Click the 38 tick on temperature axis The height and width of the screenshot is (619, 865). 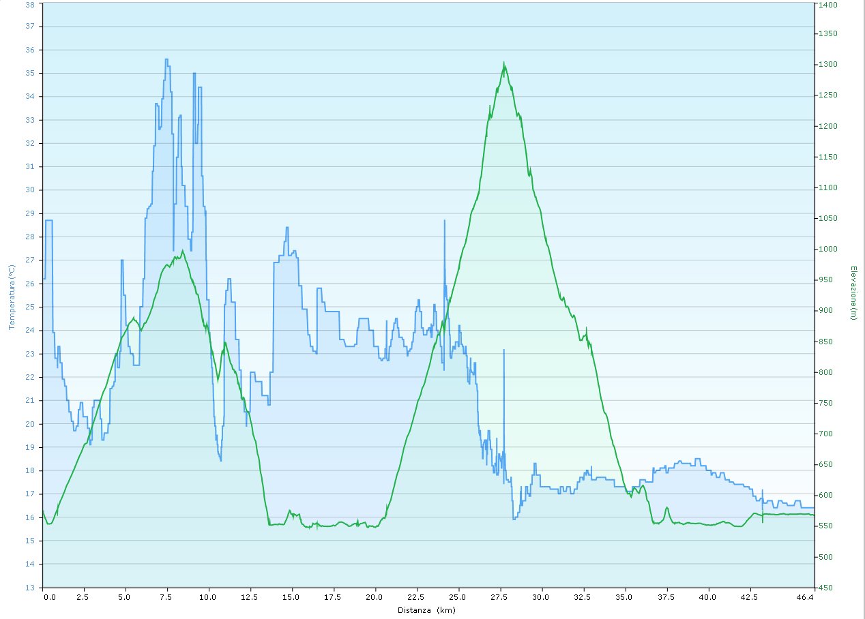point(29,3)
